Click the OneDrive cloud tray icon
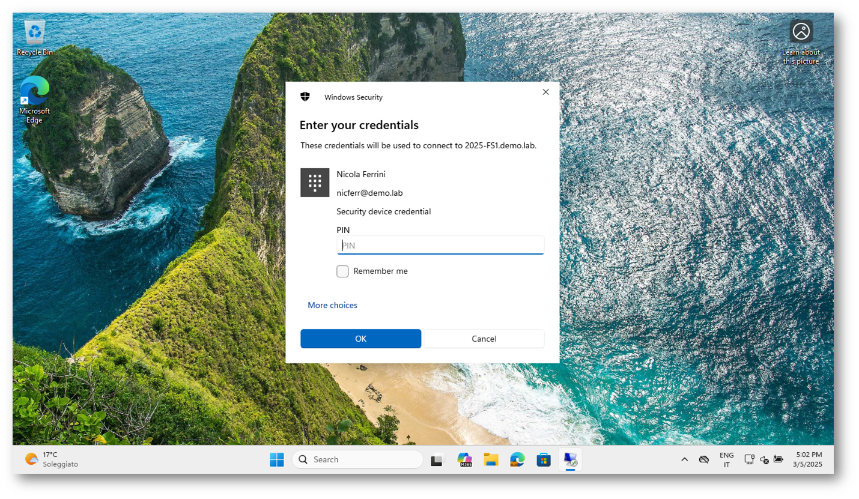859x499 pixels. 703,459
